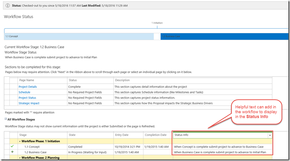Open the Strategic Impact page link
Image resolution: width=290 pixels, height=161 pixels.
(x=29, y=103)
